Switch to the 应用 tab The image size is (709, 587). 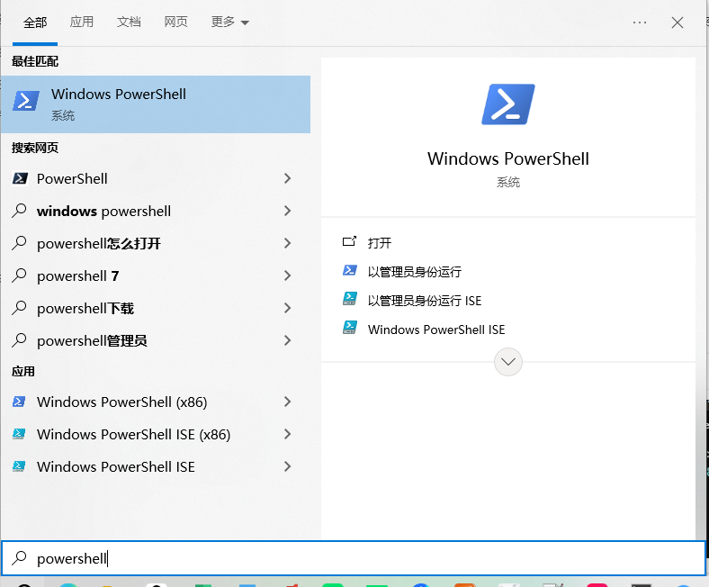[x=82, y=22]
